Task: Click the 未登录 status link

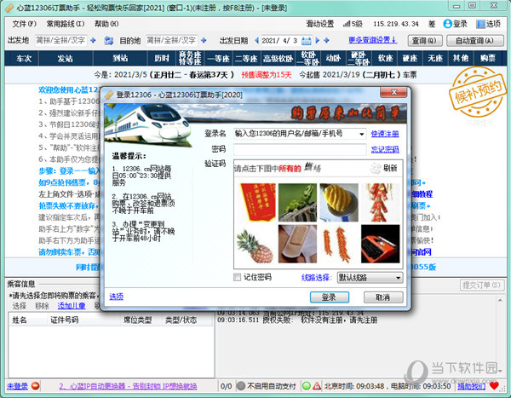Action: tap(17, 386)
